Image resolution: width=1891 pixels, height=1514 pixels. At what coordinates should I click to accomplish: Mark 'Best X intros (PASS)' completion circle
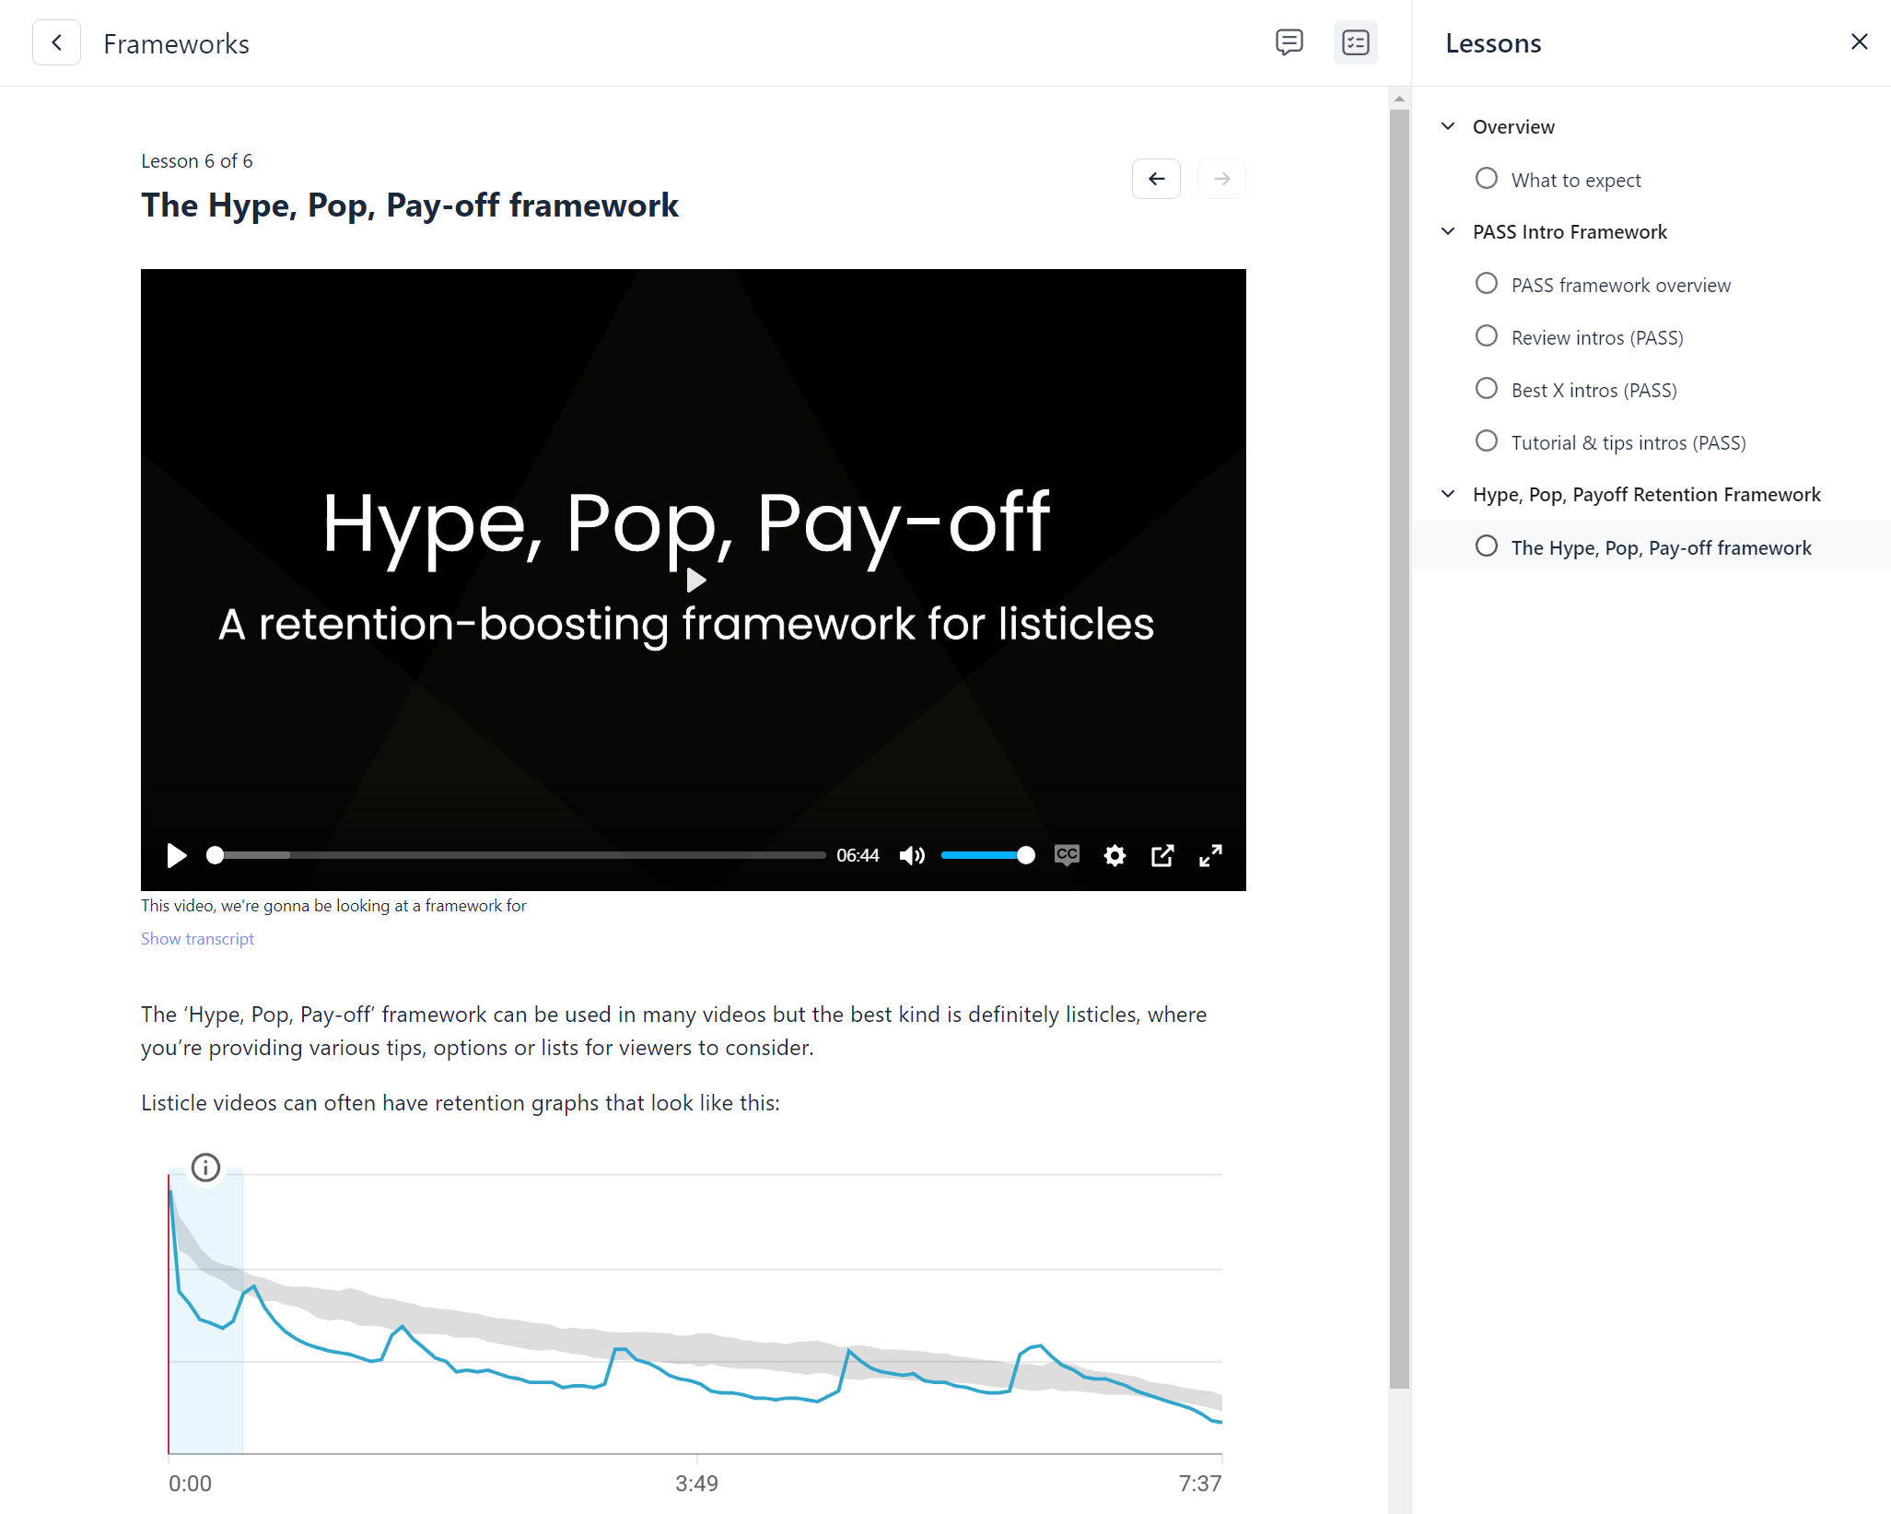(1487, 389)
